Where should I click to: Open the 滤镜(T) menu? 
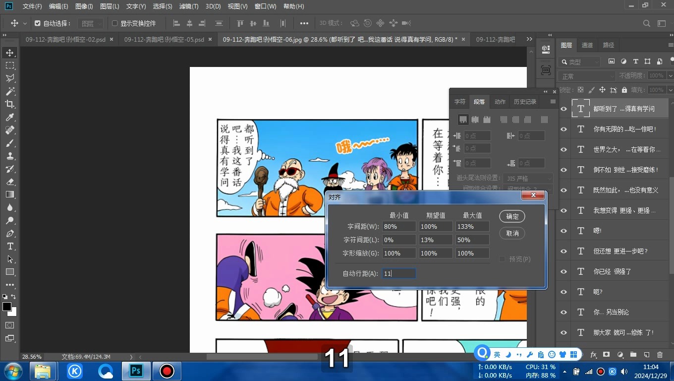pos(189,6)
